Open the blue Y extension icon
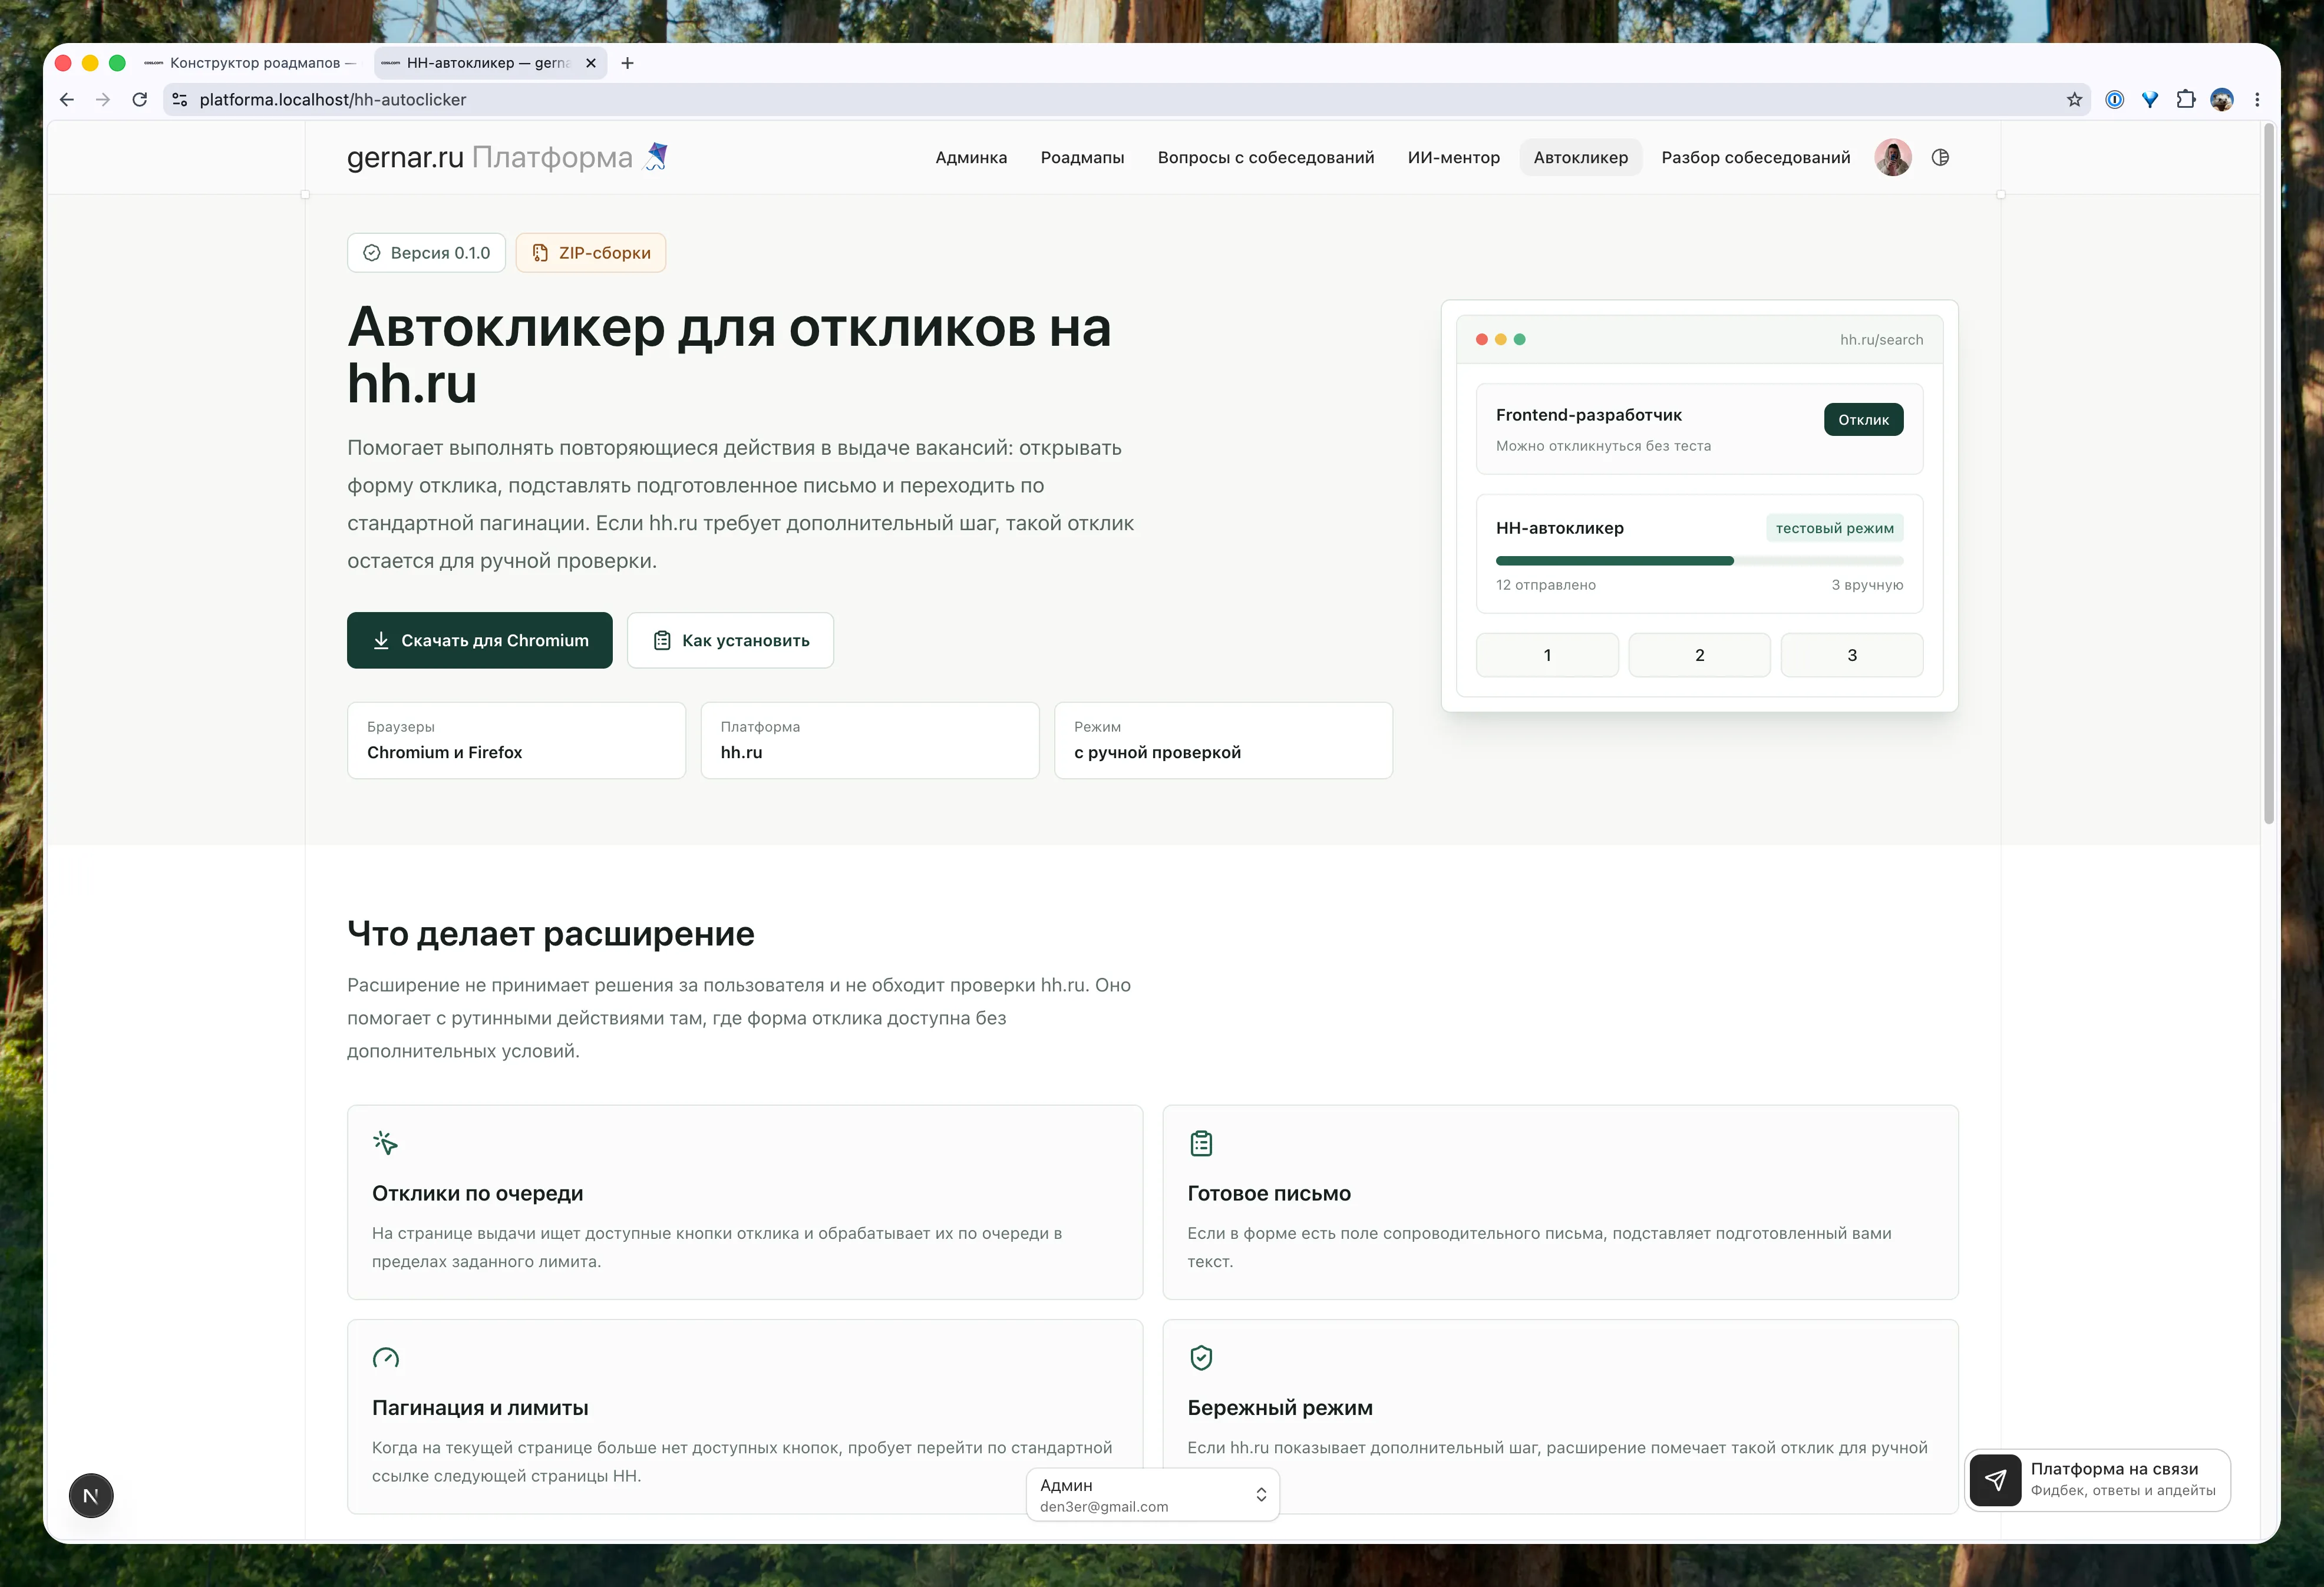2324x1587 pixels. coord(2150,99)
